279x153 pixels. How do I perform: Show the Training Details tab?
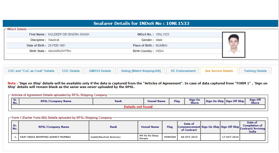pos(255,71)
